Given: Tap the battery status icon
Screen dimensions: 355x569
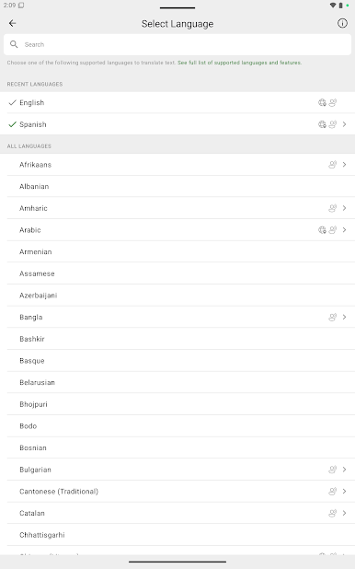Looking at the screenshot, I should point(340,6).
